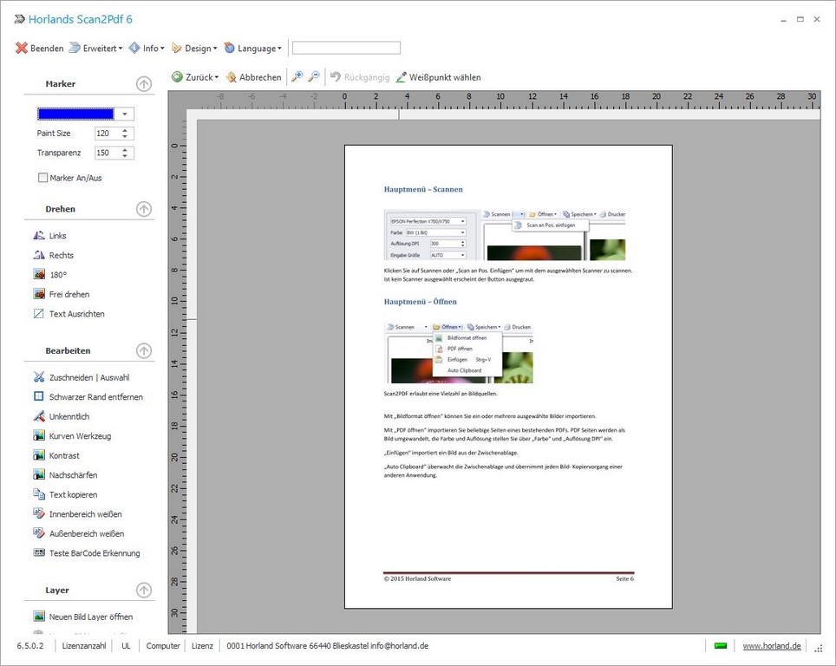This screenshot has width=836, height=666.
Task: Click the blue marker color swatch
Action: click(x=75, y=114)
